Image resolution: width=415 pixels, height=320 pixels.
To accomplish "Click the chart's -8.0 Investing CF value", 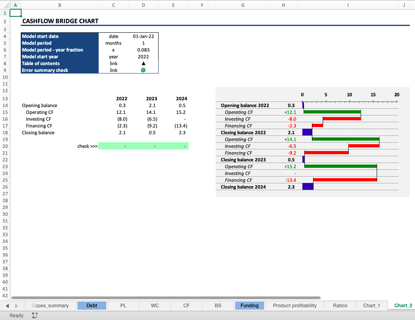I will pyautogui.click(x=292, y=119).
